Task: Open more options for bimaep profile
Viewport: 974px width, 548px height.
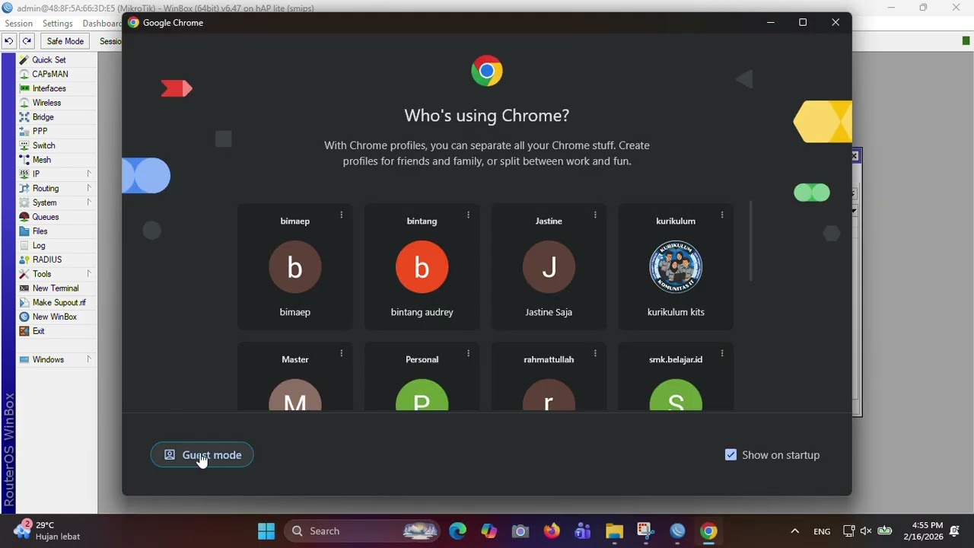Action: tap(341, 215)
